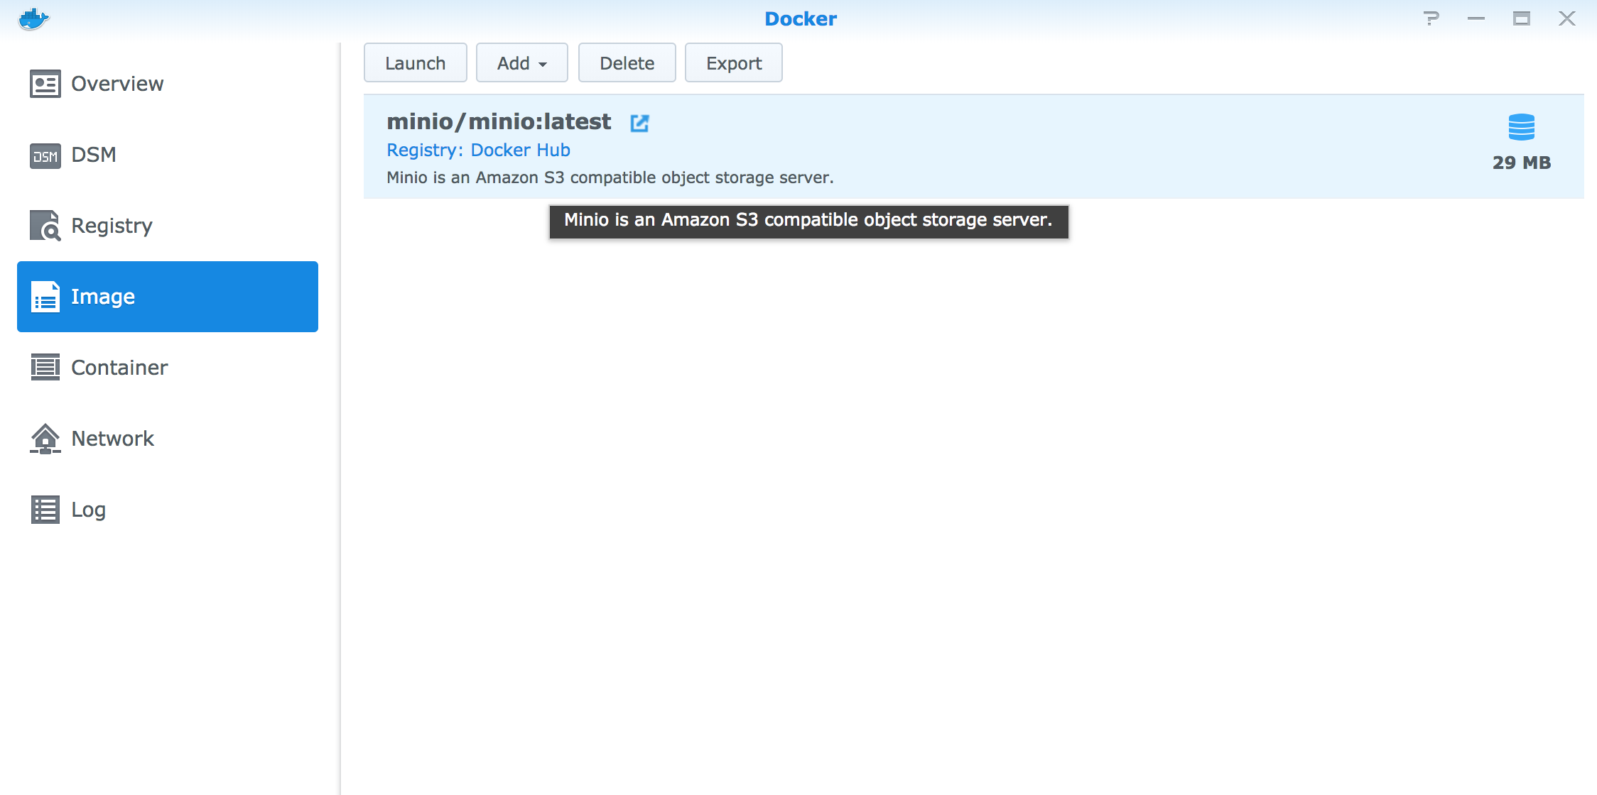Maximize the Docker window
Screen dimensions: 1597x795
pos(1521,18)
